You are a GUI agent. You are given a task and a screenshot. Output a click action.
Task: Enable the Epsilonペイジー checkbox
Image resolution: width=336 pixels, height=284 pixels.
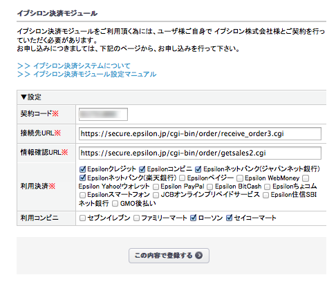pos(182,178)
